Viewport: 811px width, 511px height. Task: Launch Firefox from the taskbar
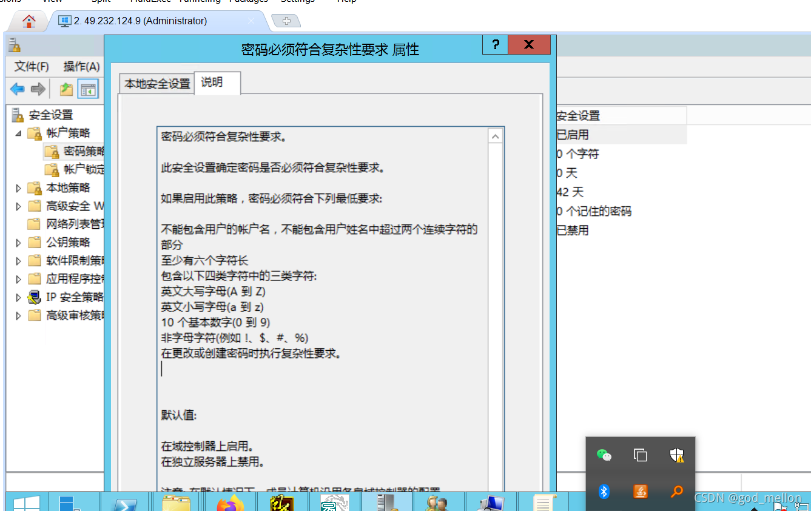tap(230, 503)
